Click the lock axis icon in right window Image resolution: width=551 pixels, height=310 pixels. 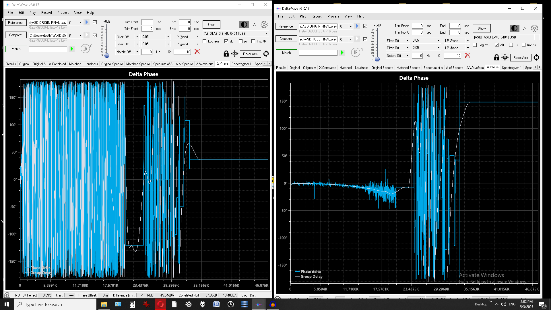(496, 57)
